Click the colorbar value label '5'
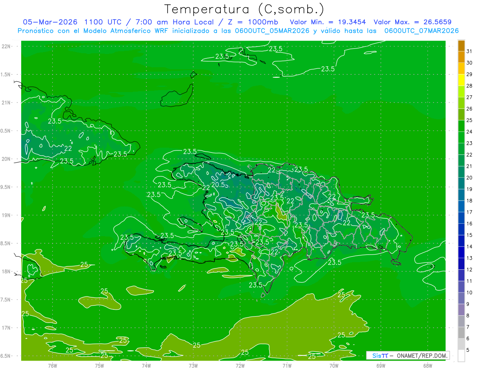The height and width of the screenshot is (371, 480). tap(468, 350)
